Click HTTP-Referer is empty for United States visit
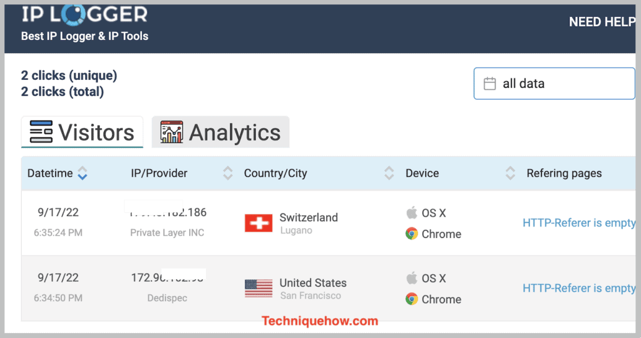Image resolution: width=641 pixels, height=338 pixels. pyautogui.click(x=579, y=288)
